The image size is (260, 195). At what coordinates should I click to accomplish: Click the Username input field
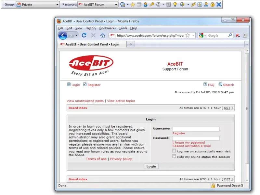[196, 129]
